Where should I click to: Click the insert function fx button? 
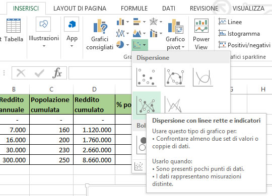tap(57, 73)
